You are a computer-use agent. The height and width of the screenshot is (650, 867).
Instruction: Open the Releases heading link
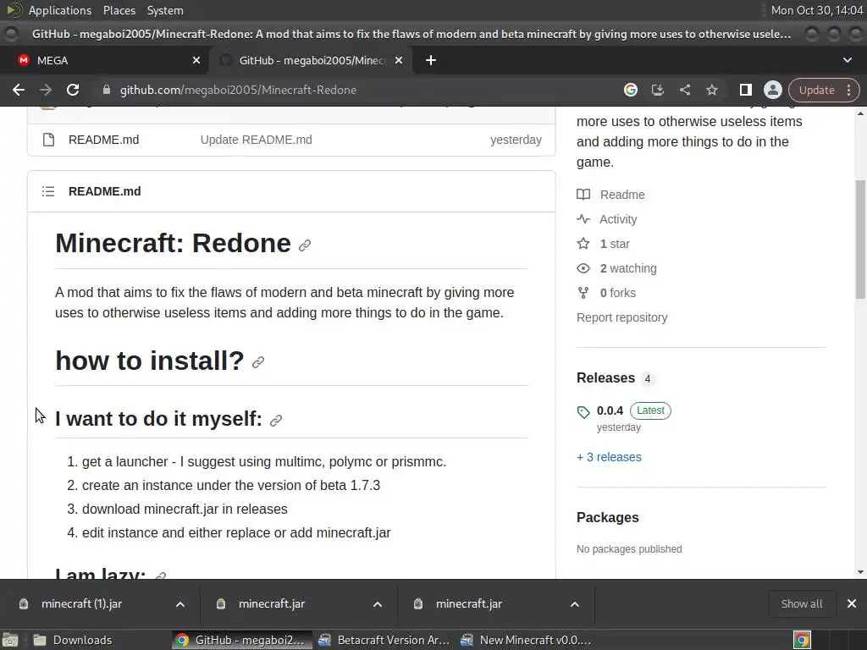coord(605,378)
